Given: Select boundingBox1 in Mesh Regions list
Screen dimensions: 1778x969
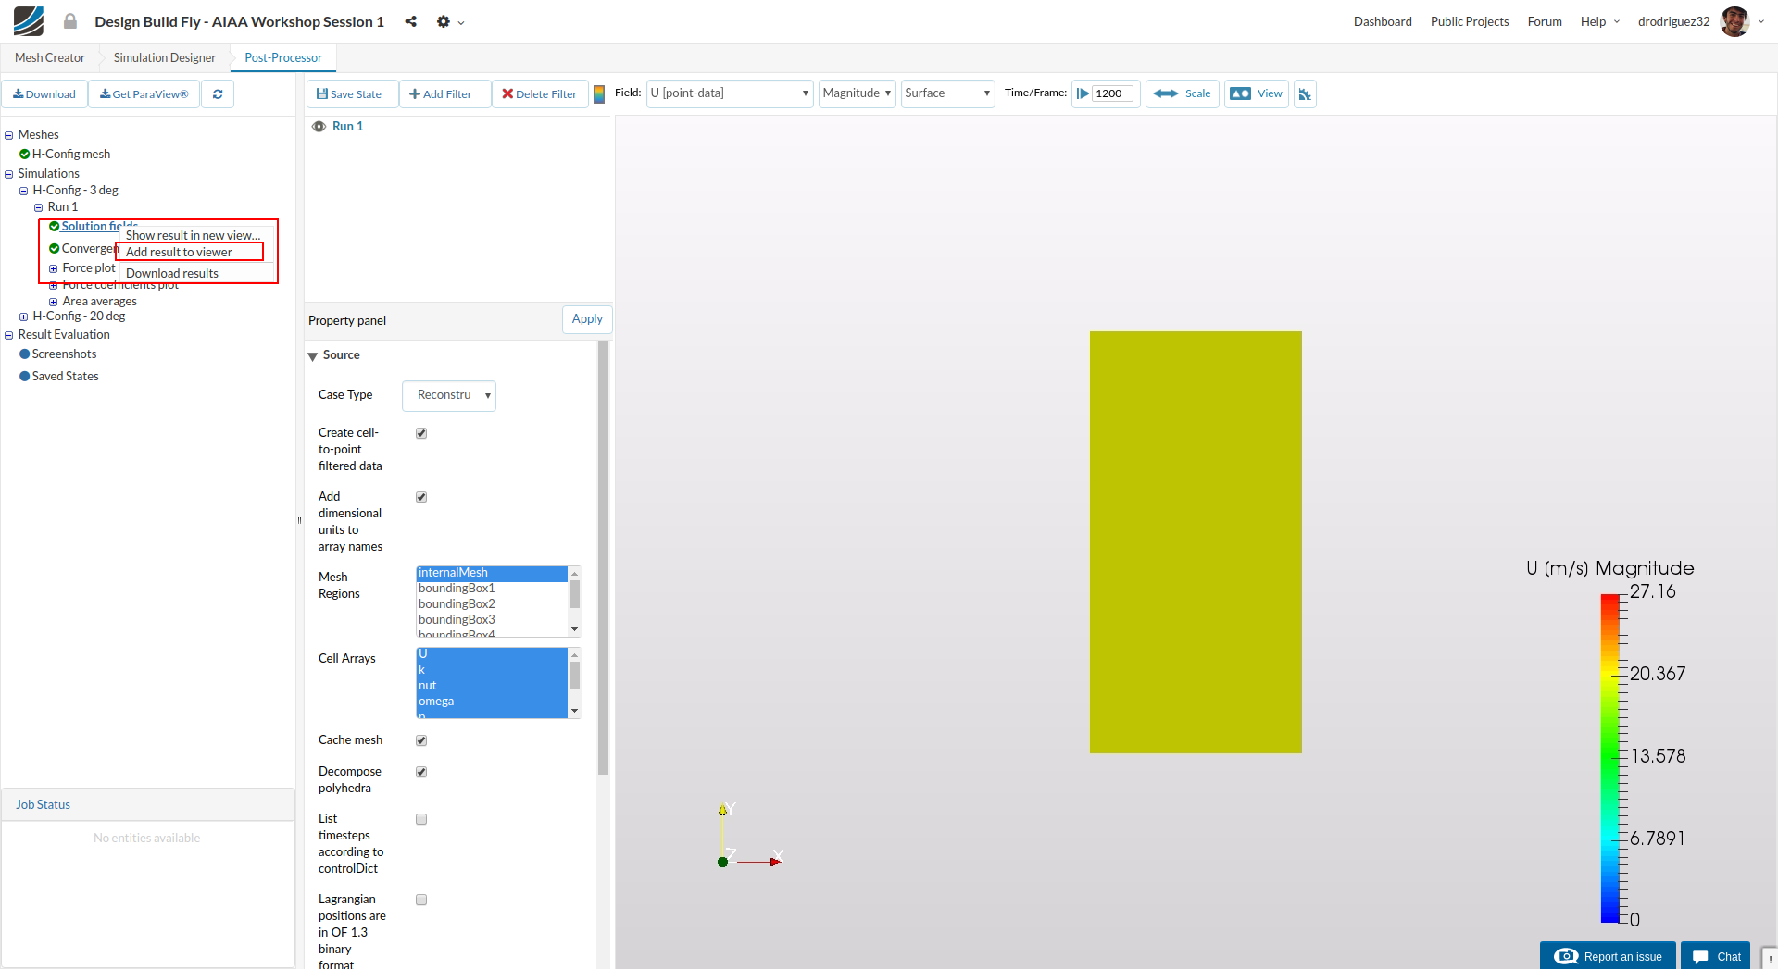Looking at the screenshot, I should point(492,589).
